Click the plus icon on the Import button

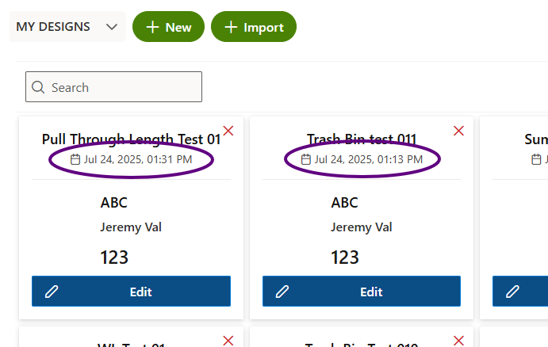pos(231,27)
